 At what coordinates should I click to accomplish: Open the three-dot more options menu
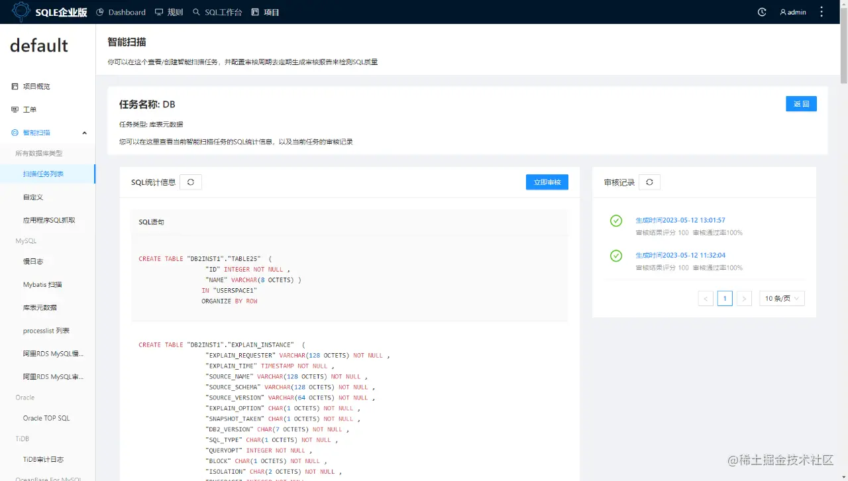point(821,12)
